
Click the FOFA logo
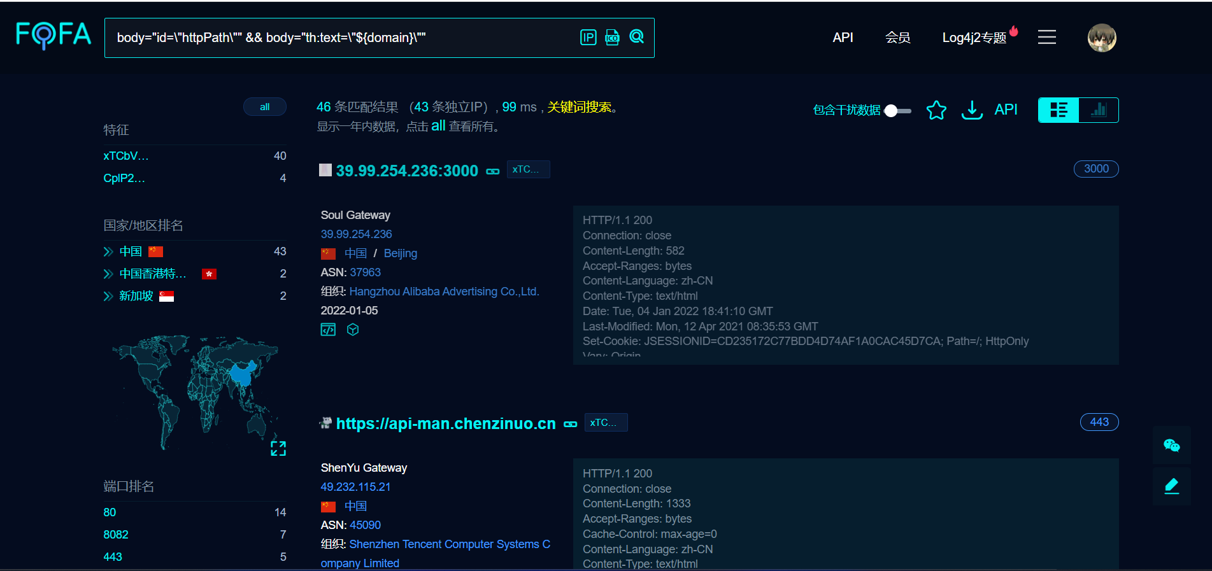tap(53, 35)
